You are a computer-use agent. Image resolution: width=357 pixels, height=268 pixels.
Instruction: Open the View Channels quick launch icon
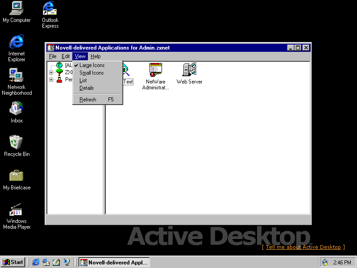point(66,262)
